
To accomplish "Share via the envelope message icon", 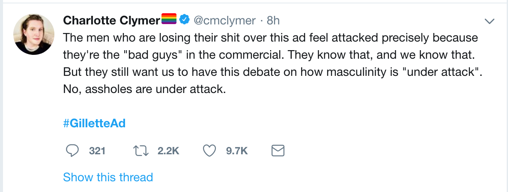I will (278, 150).
